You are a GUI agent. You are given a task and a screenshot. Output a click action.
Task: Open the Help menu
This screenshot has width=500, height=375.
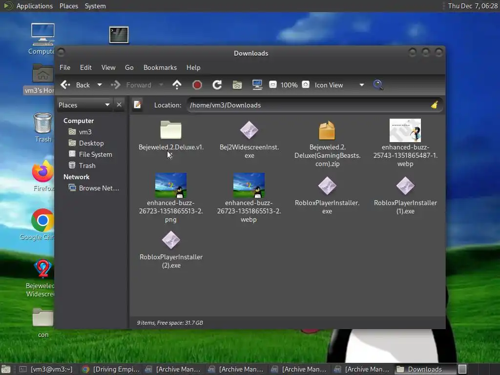pyautogui.click(x=193, y=67)
